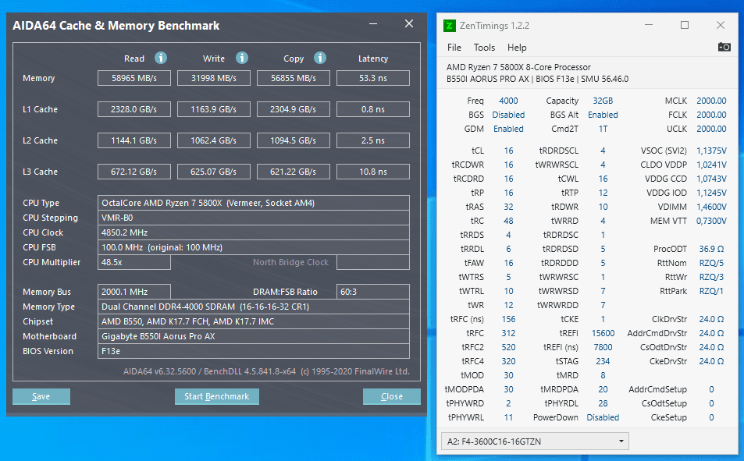The image size is (744, 461).
Task: Open the Tools menu in ZenTimings
Action: (x=484, y=48)
